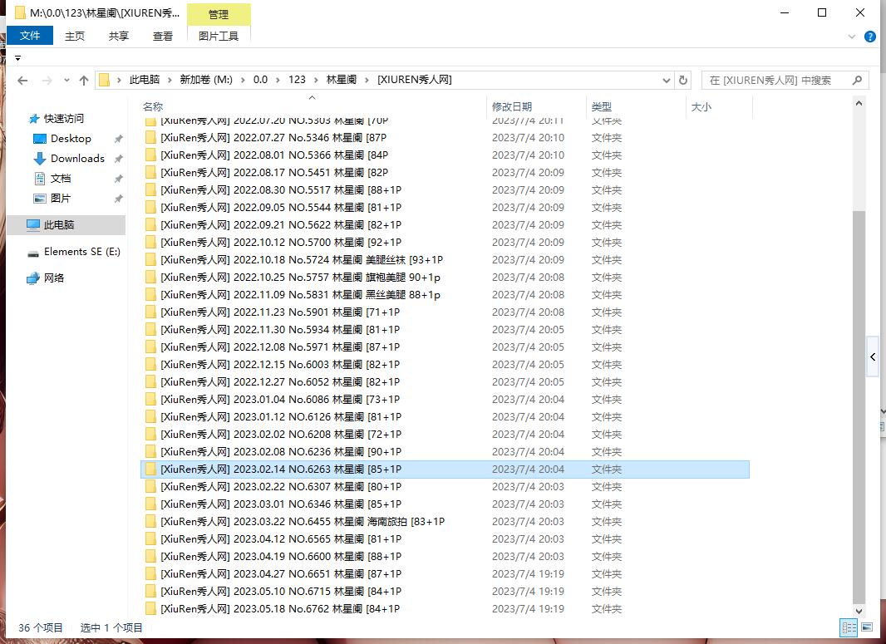Select the 管理 contextual tab
Screen dimensions: 886x644
[x=219, y=15]
